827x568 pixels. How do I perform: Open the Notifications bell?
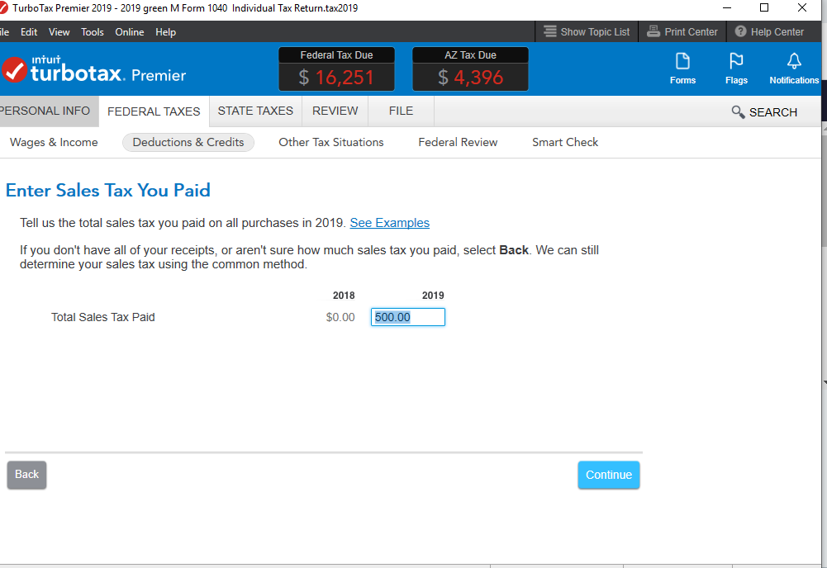tap(794, 69)
